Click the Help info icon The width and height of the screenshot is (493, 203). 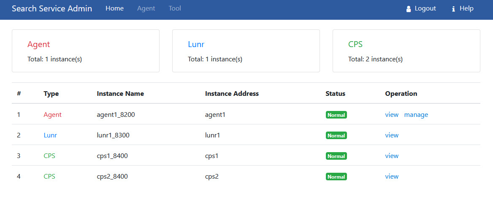[x=453, y=9]
